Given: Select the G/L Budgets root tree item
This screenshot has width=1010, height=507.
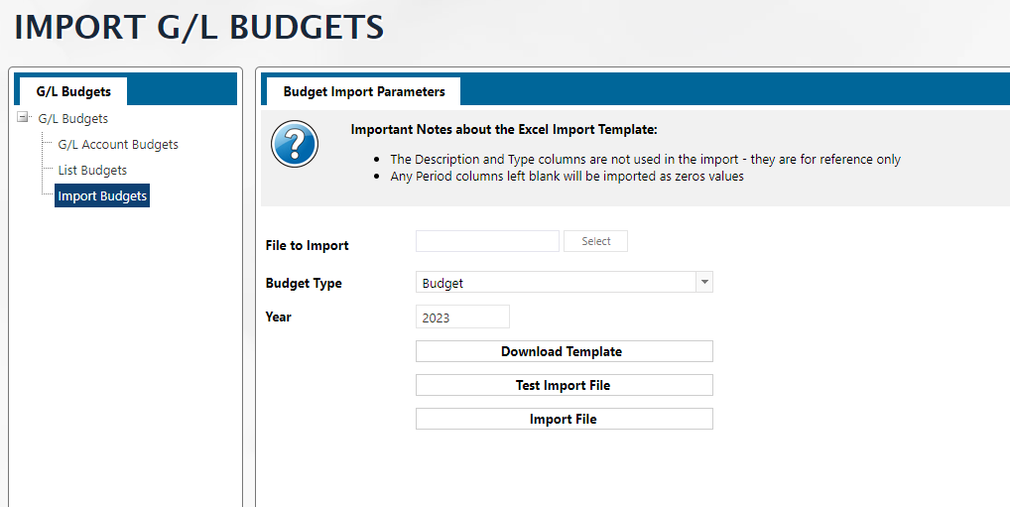Looking at the screenshot, I should point(73,119).
